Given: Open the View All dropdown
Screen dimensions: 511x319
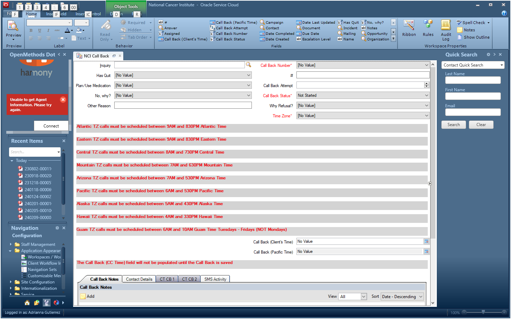Looking at the screenshot, I should tap(364, 297).
